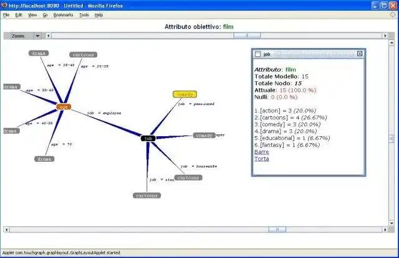Click the right arrow of top scrollbar
This screenshot has height=258, width=399.
(385, 36)
